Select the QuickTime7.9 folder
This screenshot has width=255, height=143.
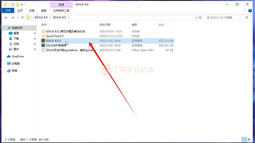(x=55, y=36)
